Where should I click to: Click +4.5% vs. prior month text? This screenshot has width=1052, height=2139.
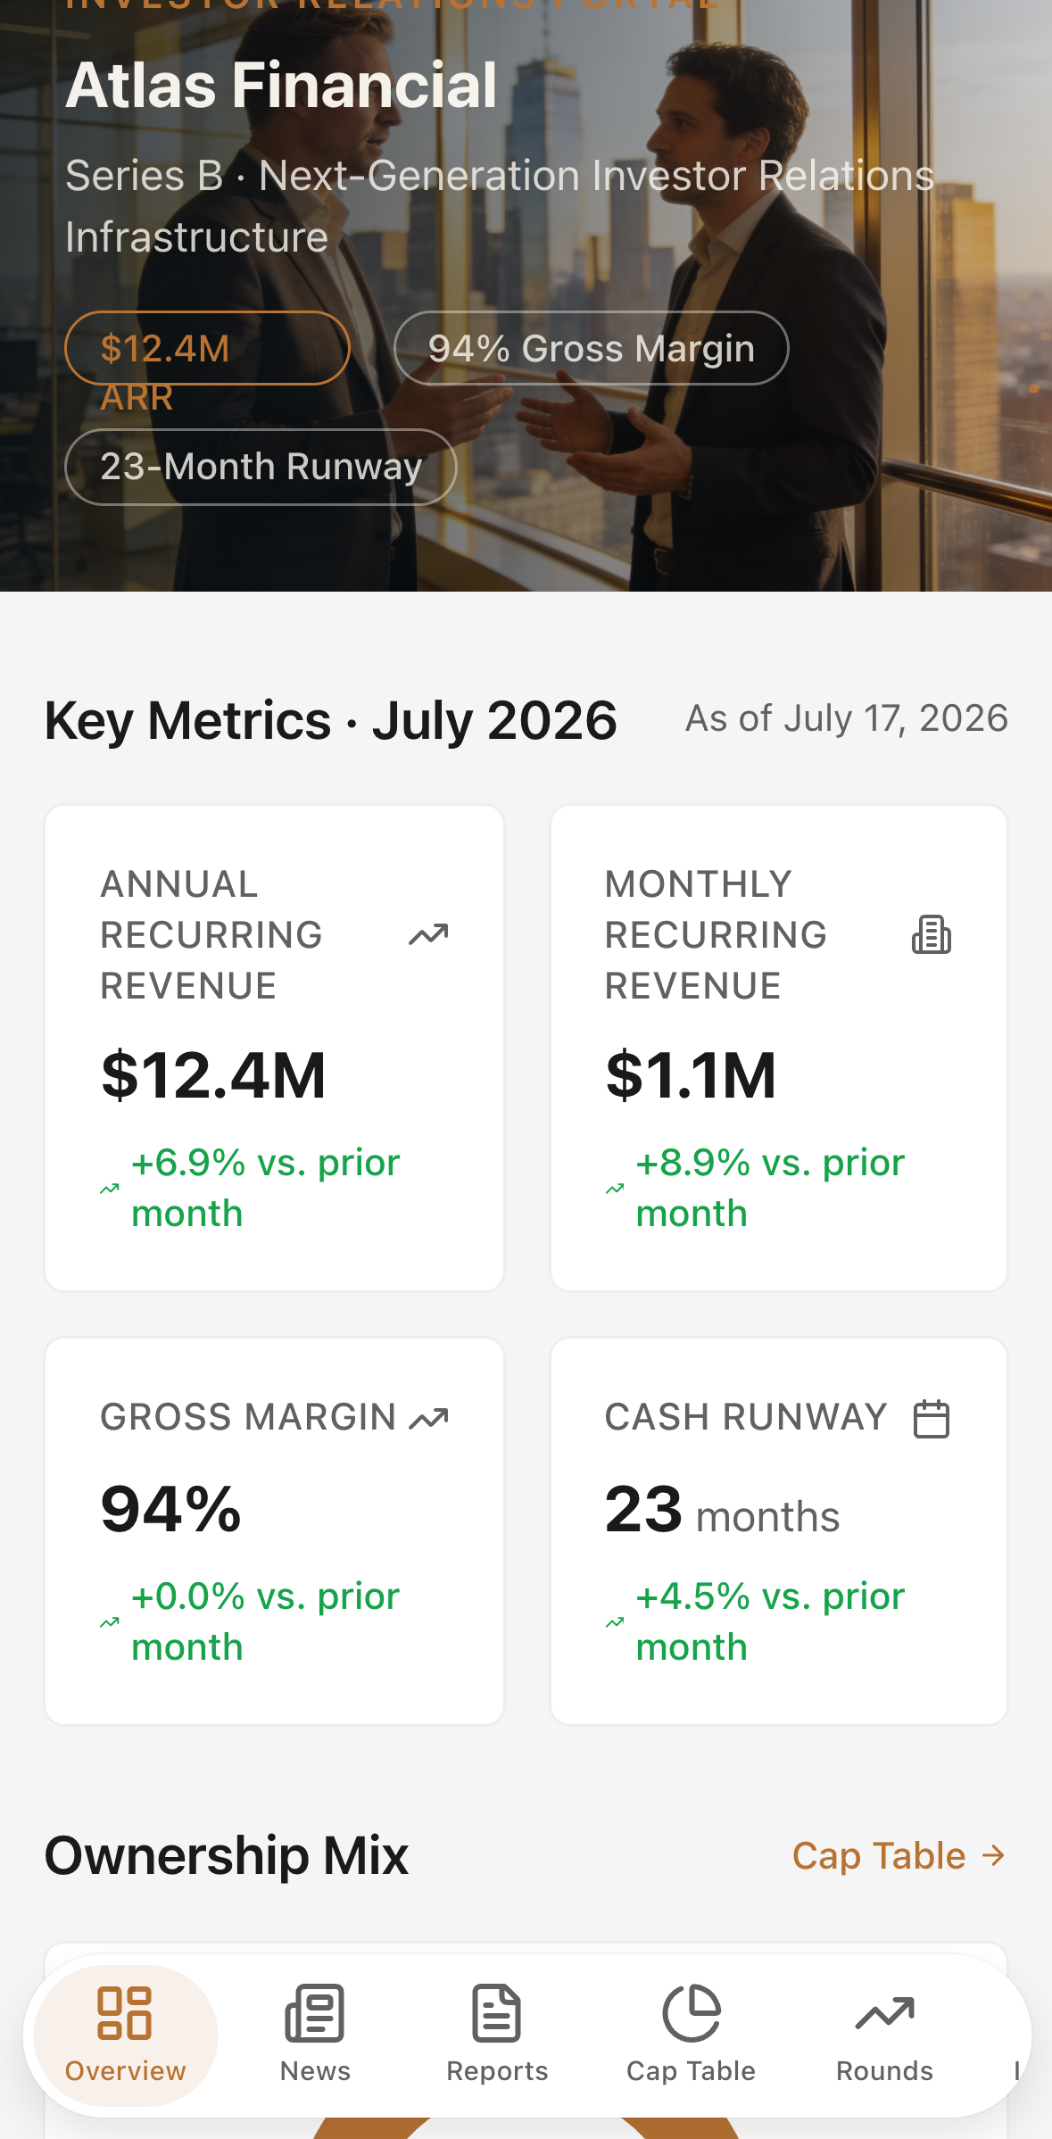771,1621
